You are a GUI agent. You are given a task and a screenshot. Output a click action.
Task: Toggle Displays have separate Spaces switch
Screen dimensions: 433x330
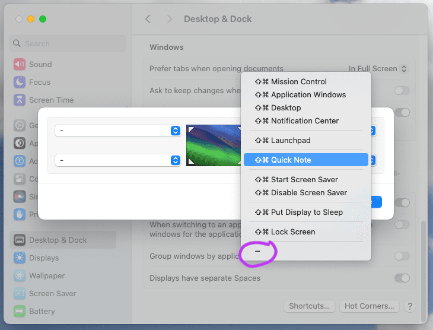tap(402, 278)
